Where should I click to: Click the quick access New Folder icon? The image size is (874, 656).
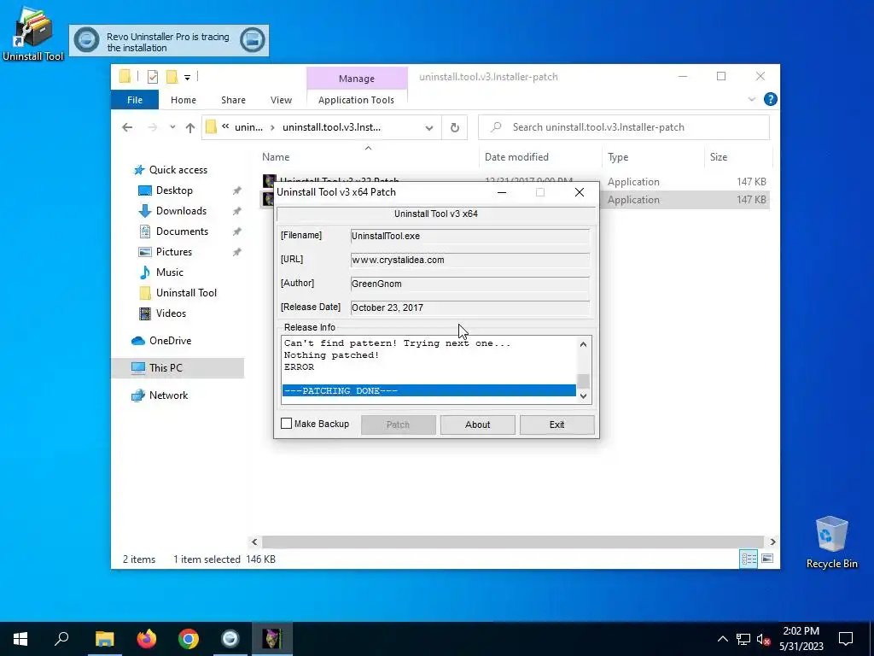[x=172, y=77]
